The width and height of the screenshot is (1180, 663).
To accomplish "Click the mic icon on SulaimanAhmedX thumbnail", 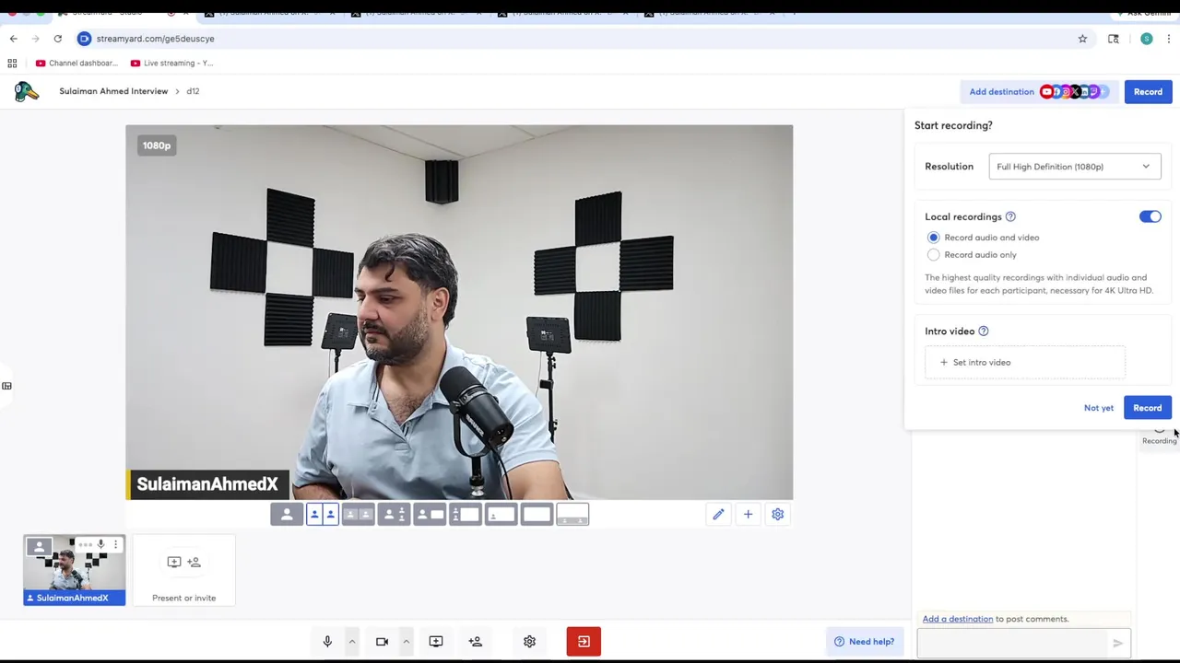I will tap(100, 545).
